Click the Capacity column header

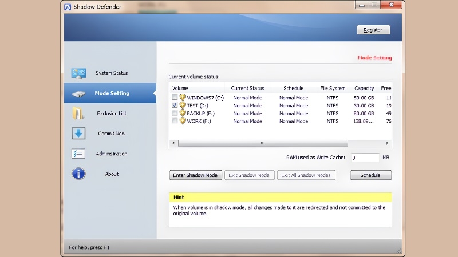pyautogui.click(x=364, y=88)
